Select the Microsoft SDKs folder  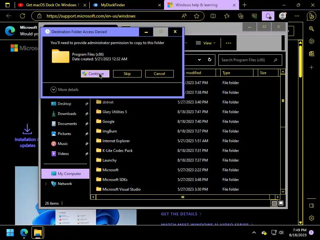[115, 180]
